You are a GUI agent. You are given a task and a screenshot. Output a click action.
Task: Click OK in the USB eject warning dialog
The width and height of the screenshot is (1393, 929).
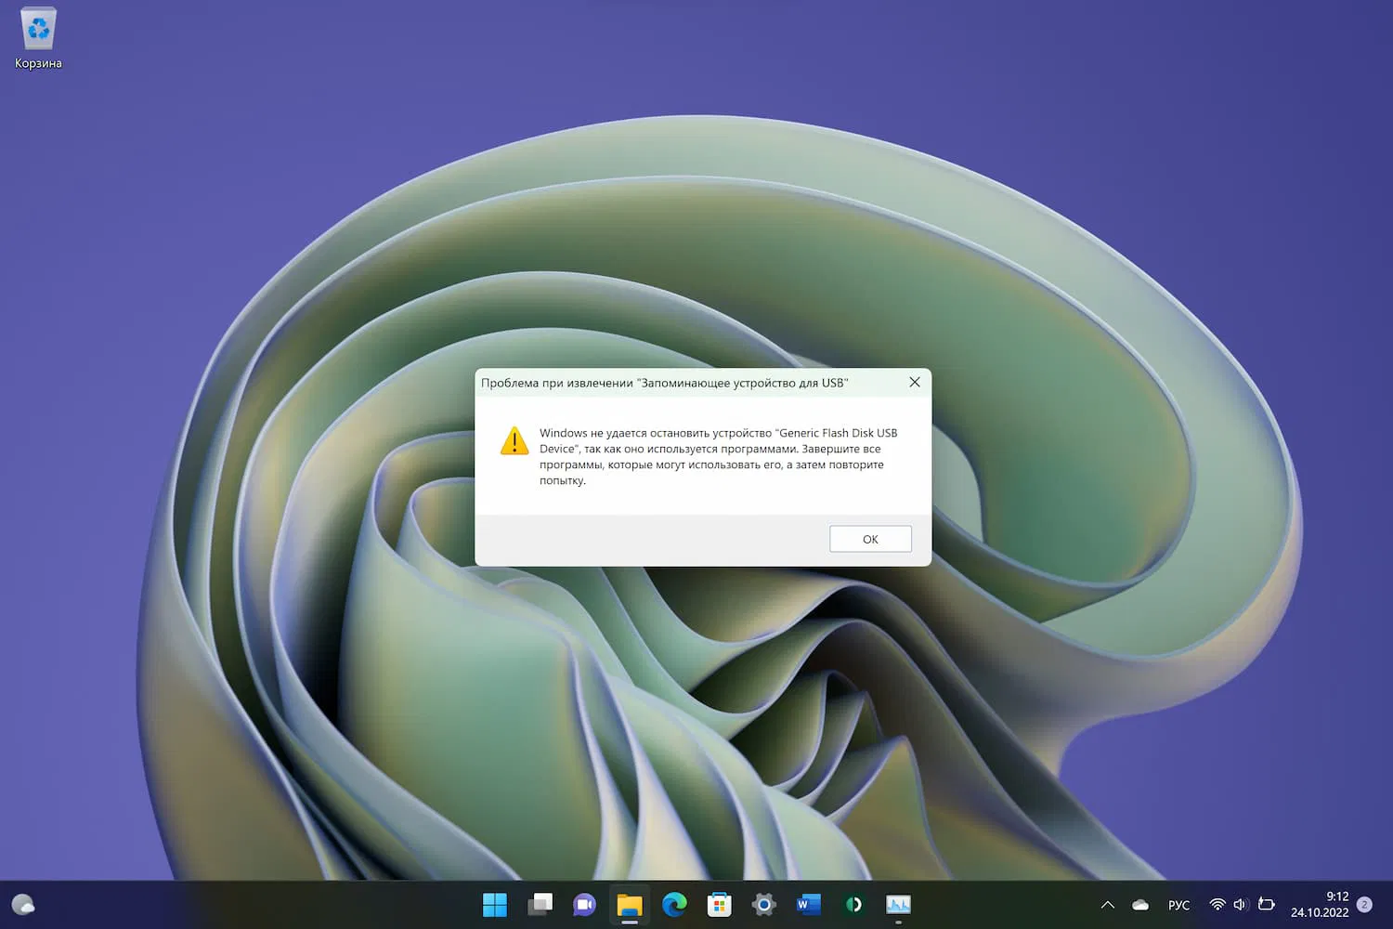point(870,539)
